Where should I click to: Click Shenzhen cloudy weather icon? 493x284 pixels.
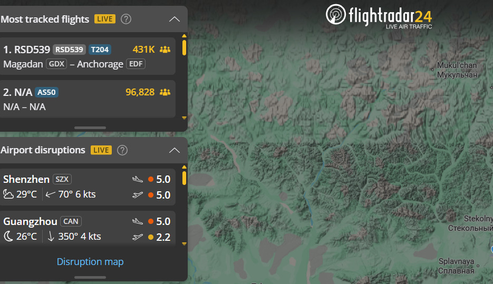(x=8, y=194)
